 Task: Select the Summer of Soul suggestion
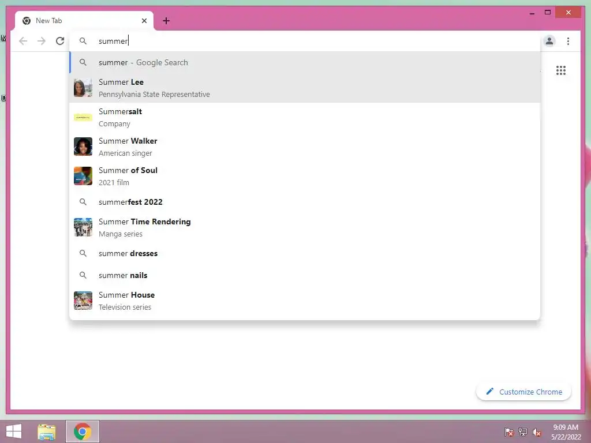pos(305,176)
